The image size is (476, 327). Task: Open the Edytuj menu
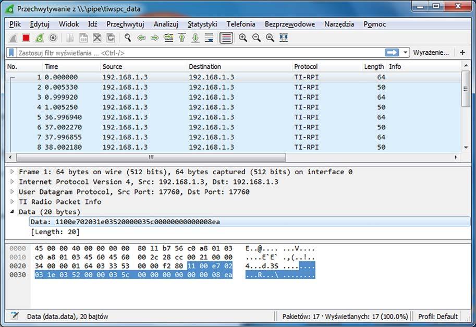[x=40, y=25]
